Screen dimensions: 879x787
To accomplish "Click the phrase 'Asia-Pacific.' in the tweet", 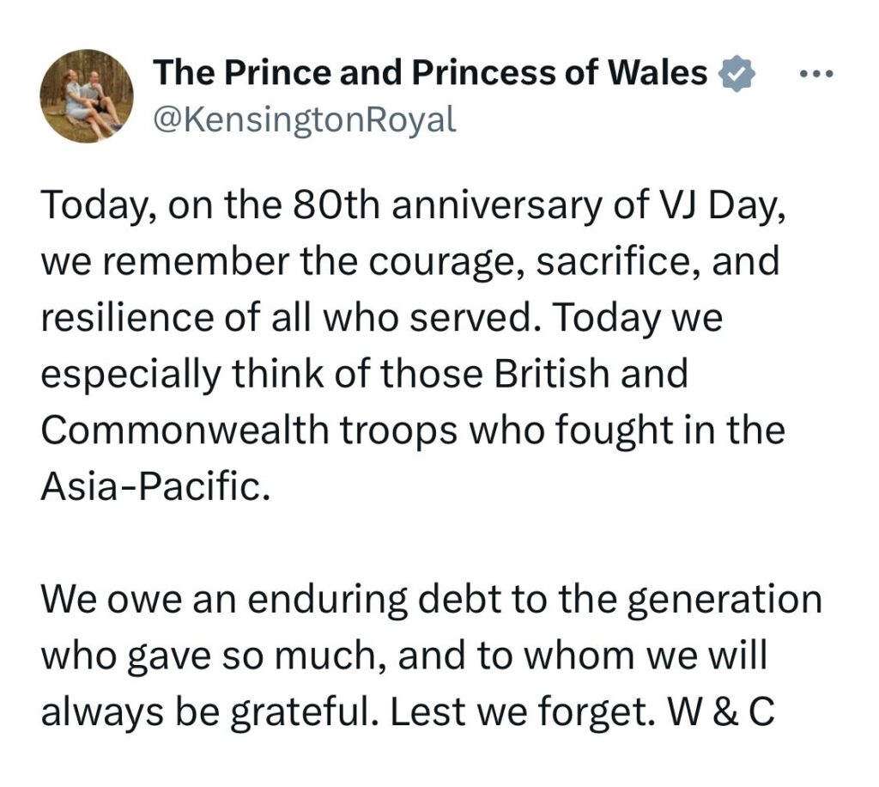I will [x=156, y=485].
